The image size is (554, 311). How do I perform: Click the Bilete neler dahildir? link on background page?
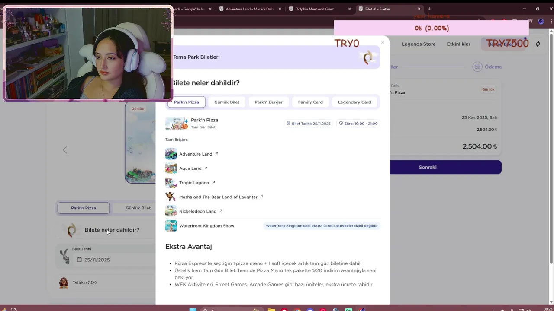coord(112,230)
